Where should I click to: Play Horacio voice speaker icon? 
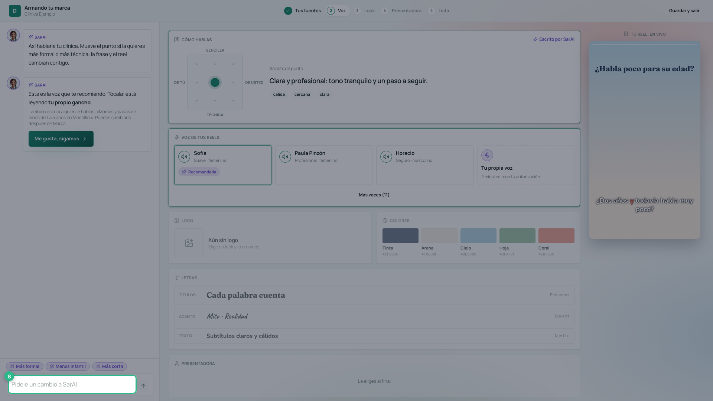[386, 157]
